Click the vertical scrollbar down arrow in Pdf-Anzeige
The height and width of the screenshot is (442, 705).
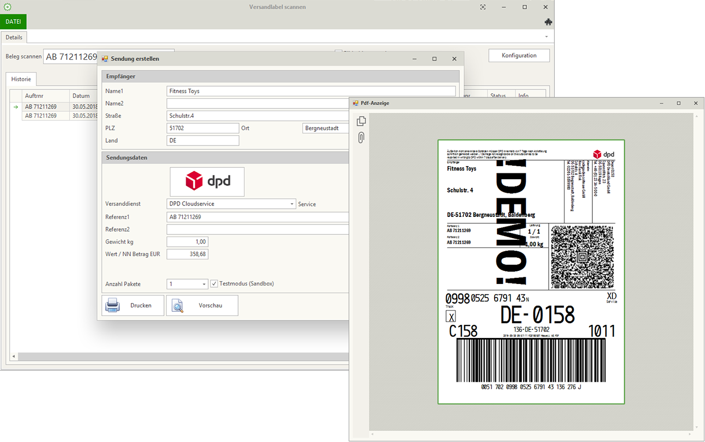tap(696, 427)
